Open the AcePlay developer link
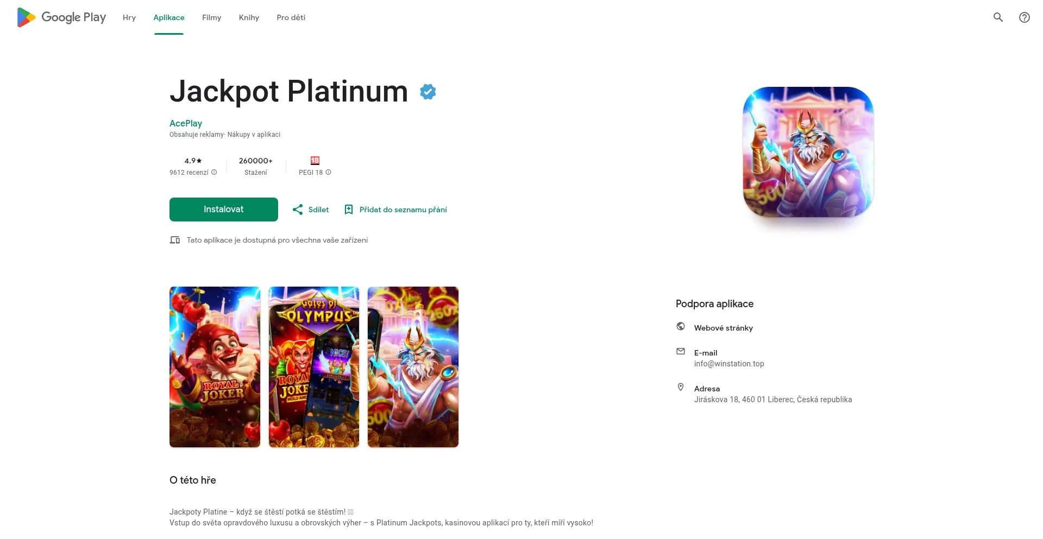 click(x=186, y=123)
